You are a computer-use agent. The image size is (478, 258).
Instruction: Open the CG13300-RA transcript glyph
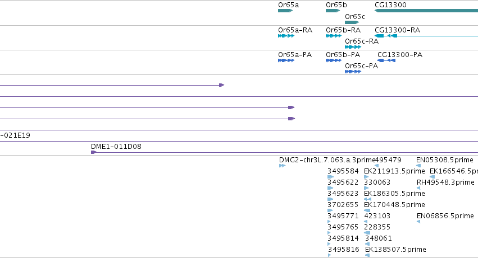[426, 36]
